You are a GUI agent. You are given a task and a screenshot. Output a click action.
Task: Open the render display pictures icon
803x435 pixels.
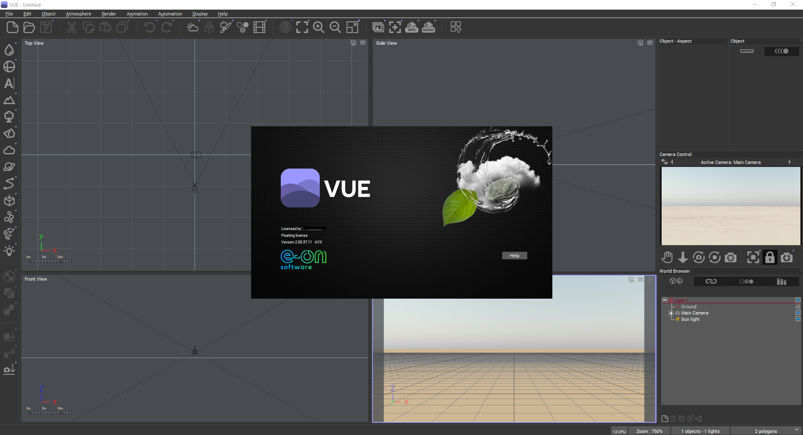click(x=378, y=28)
